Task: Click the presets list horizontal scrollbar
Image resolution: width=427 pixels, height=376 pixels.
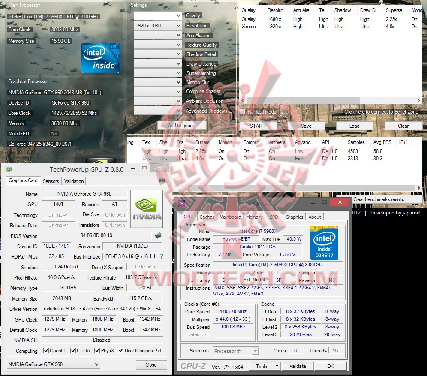Action: click(303, 100)
